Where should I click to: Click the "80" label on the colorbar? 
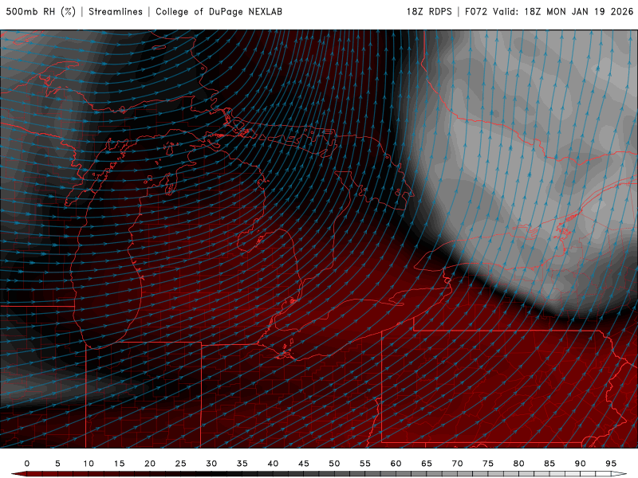click(x=519, y=464)
